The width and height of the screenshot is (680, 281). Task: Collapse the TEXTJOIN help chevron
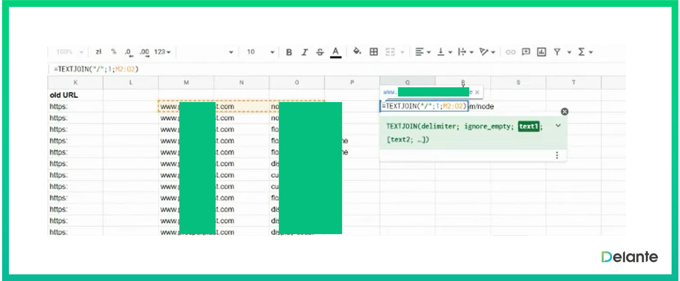point(558,126)
